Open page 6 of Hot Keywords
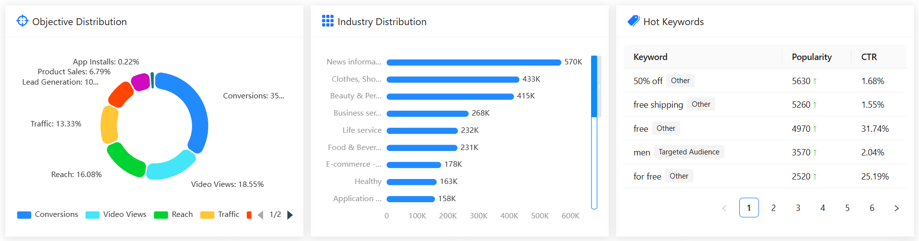This screenshot has width=919, height=241. point(872,208)
